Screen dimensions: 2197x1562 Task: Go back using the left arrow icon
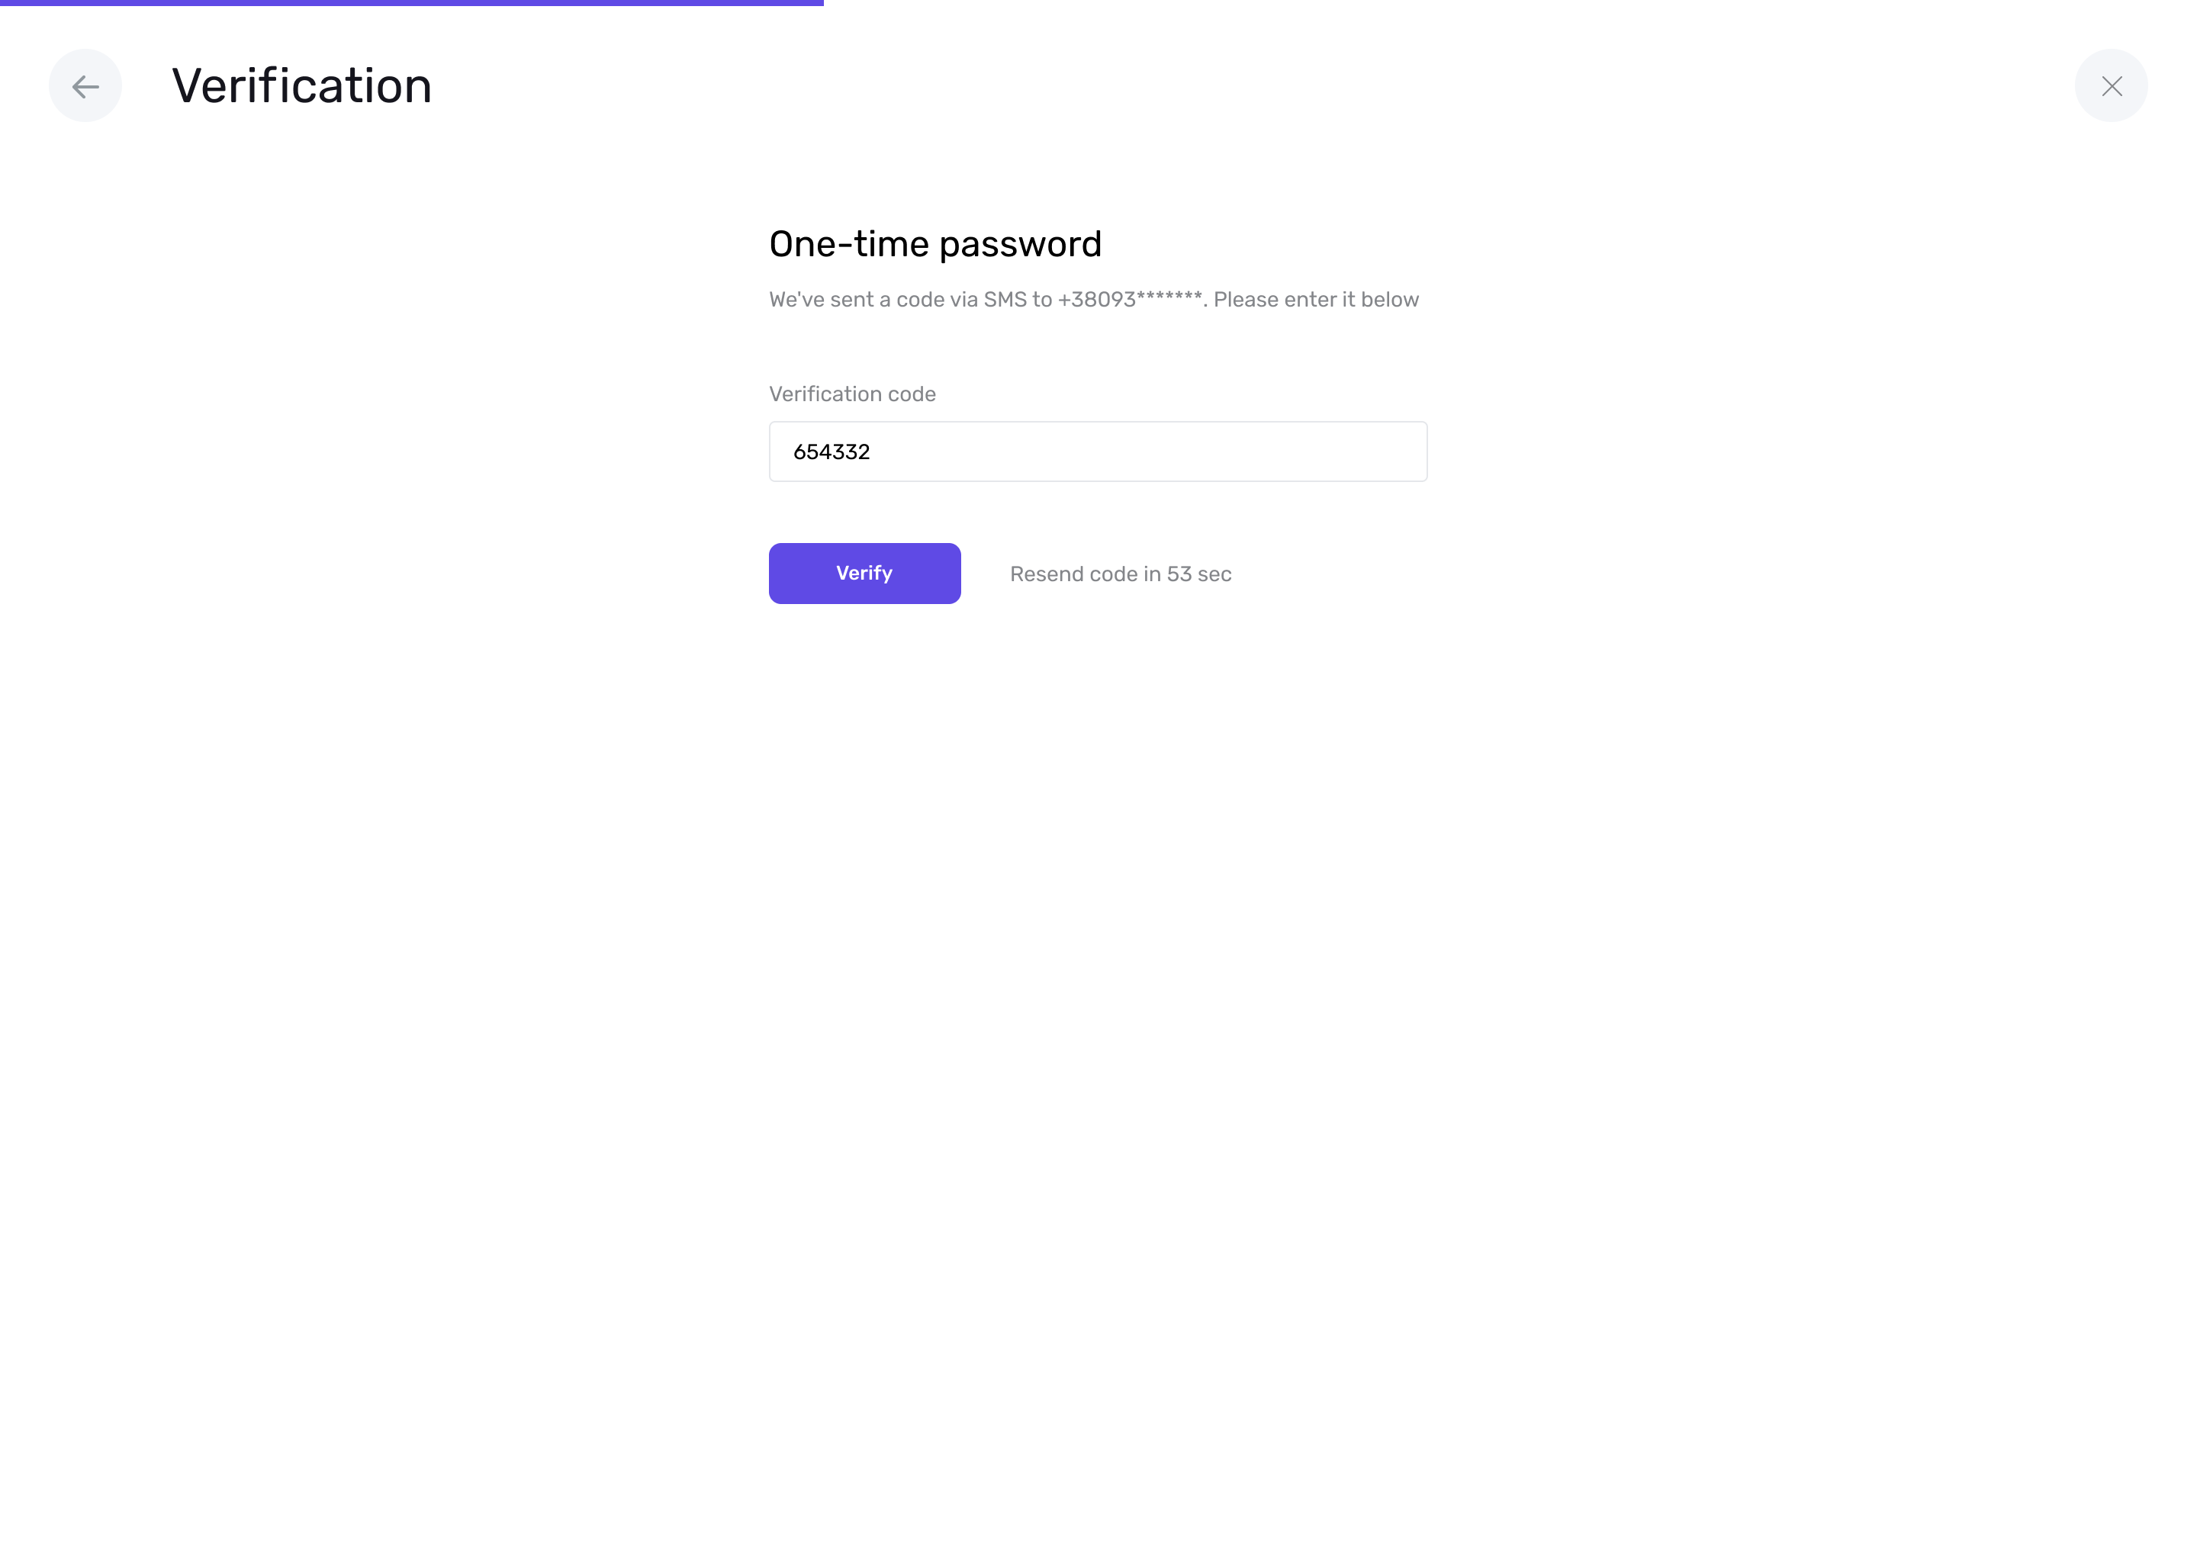coord(85,86)
